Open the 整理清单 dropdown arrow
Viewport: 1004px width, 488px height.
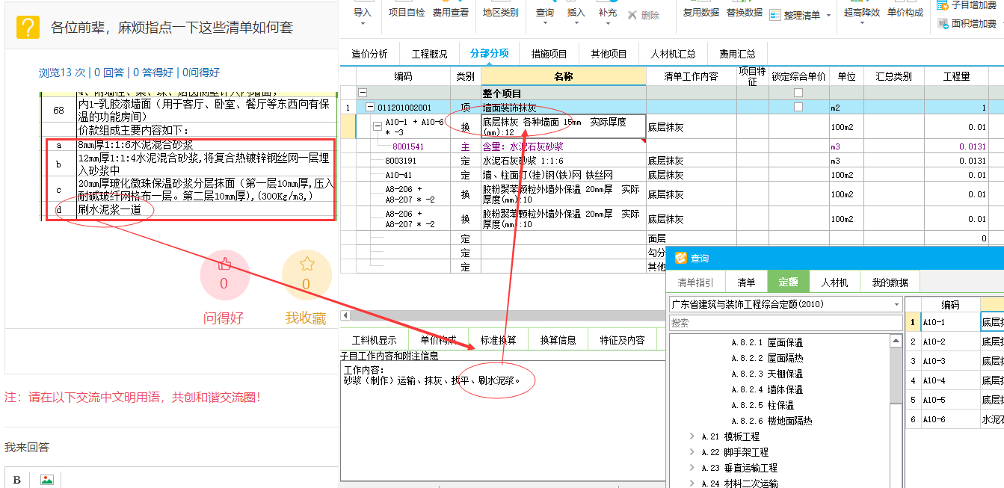[828, 15]
